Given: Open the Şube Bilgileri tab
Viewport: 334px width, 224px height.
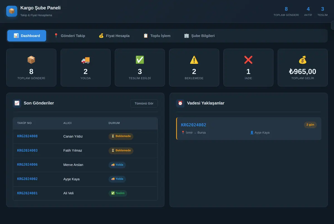Looking at the screenshot, I should click(x=199, y=36).
